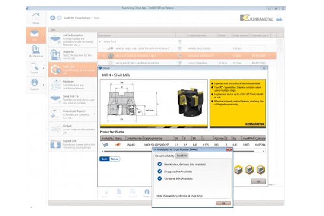
Task: Click the Availability column header in the specification table
Action: [x=107, y=138]
